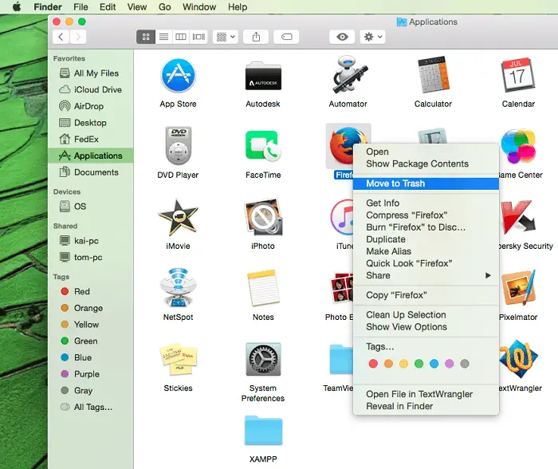Select the Automator app icon
The image size is (558, 469).
(x=348, y=75)
